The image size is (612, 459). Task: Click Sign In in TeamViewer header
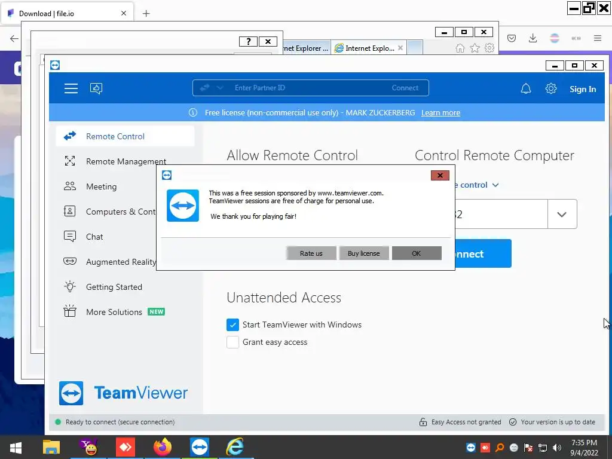(x=582, y=89)
